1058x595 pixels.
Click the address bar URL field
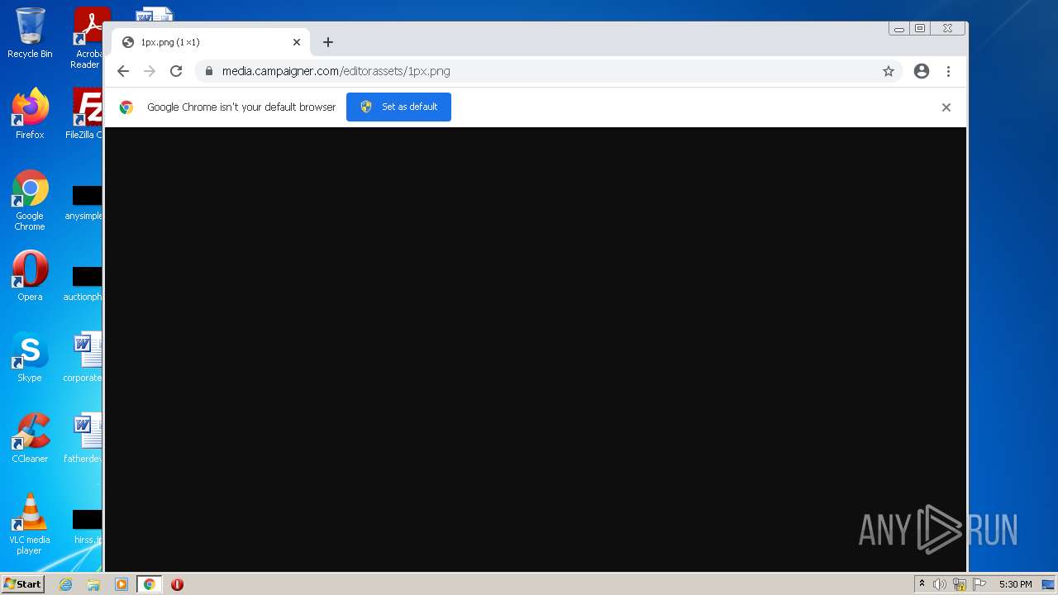coord(547,71)
